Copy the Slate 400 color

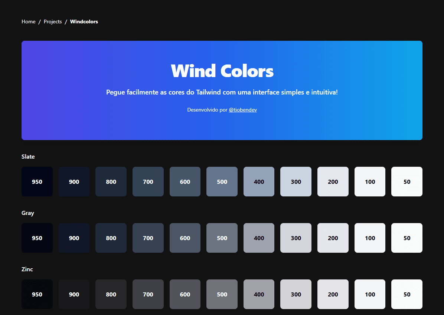point(259,182)
